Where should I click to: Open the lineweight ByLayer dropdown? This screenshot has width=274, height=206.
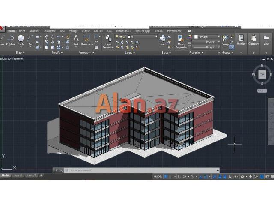tap(206, 42)
